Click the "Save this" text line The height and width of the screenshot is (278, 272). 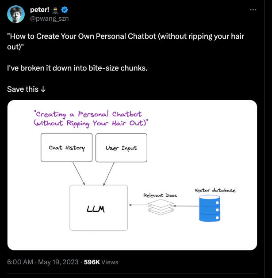click(23, 89)
